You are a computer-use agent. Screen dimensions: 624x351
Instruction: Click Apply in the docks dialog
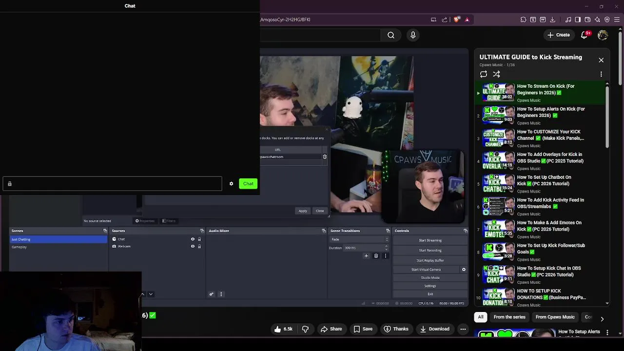tap(303, 211)
